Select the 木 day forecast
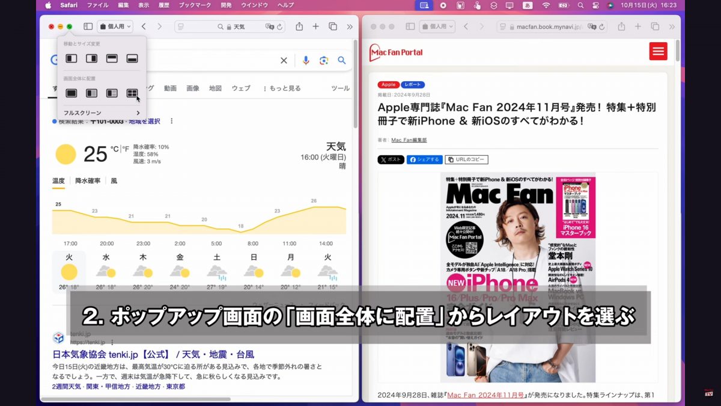Screen dimensions: 721x406 (x=143, y=272)
